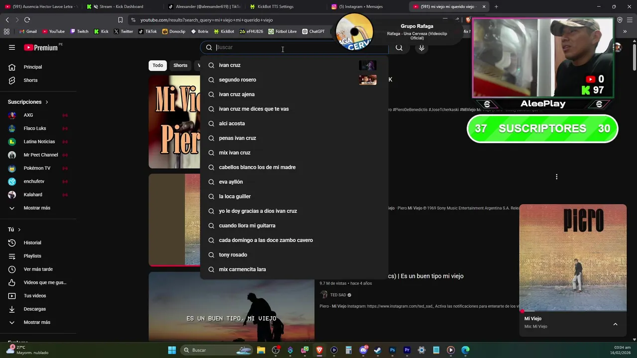Image resolution: width=637 pixels, height=358 pixels.
Task: Open the Fútbol Libre bookmark
Action: 282,31
